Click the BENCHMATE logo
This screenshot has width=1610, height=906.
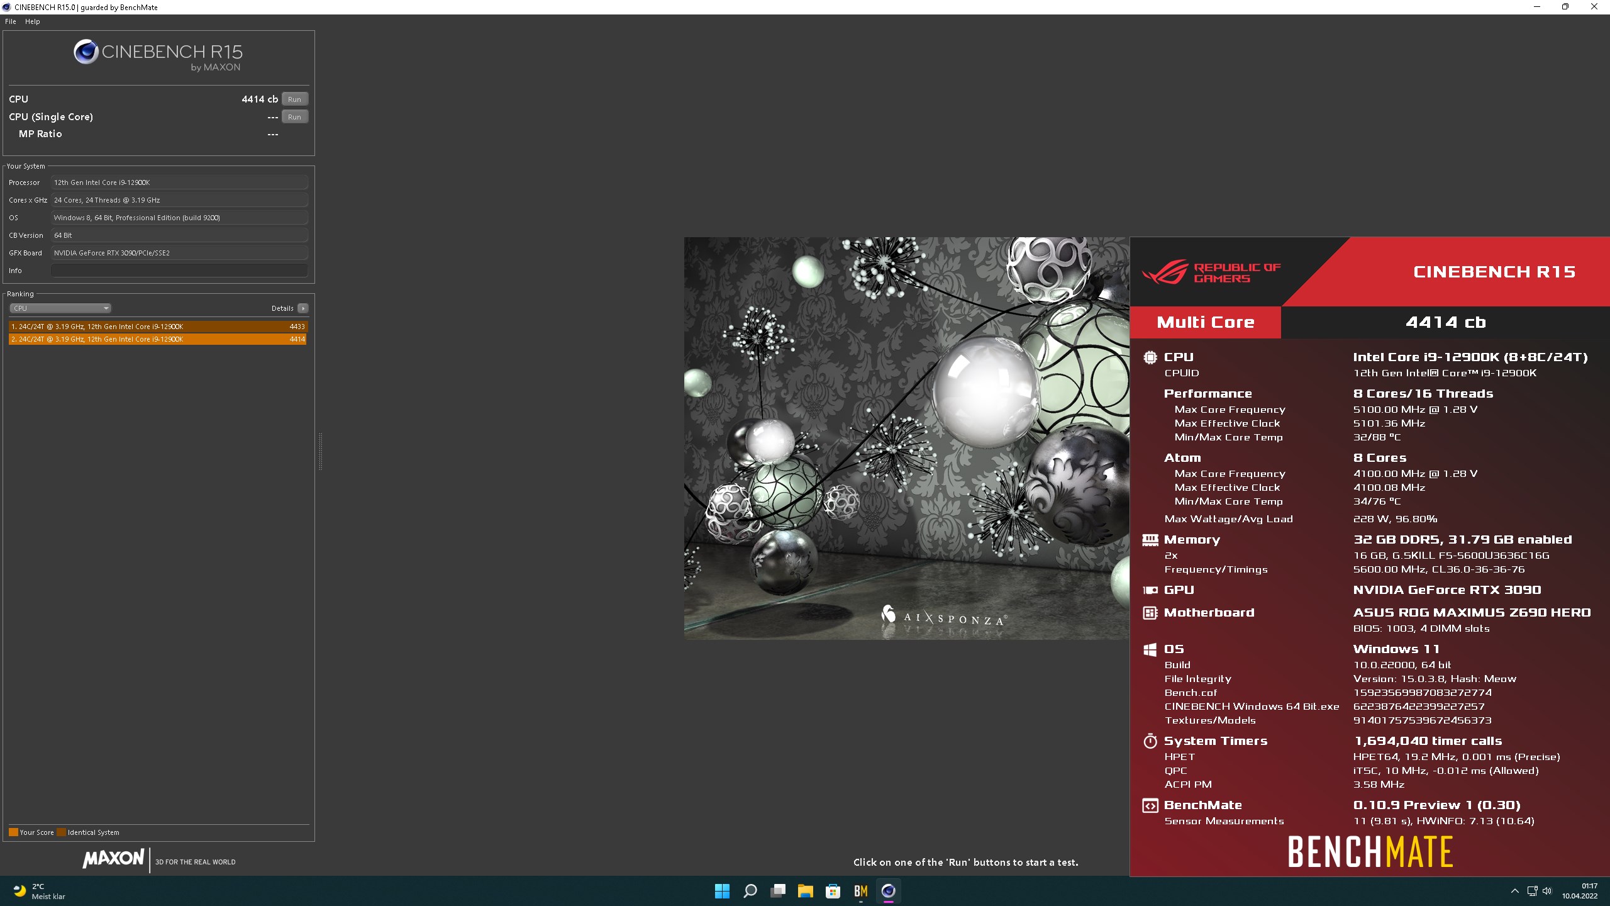pos(1370,852)
